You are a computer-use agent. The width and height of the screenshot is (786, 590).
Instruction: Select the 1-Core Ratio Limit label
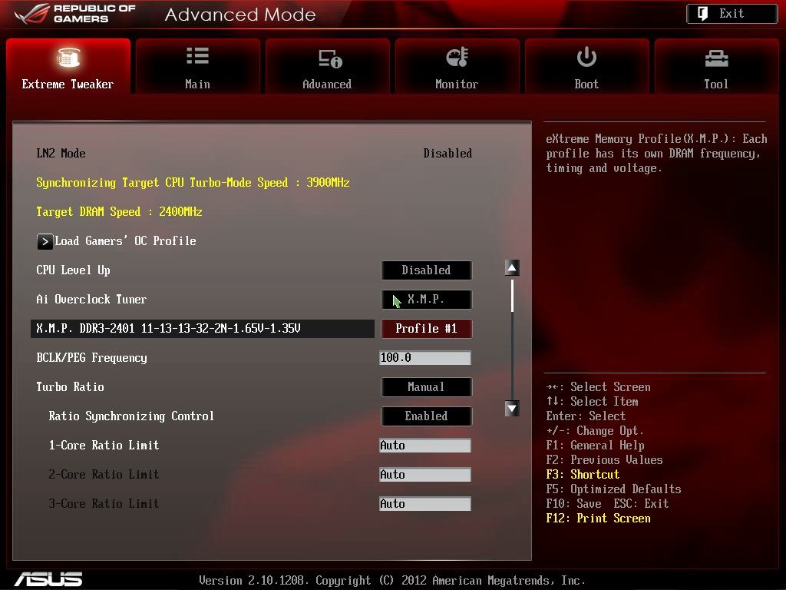tap(104, 446)
